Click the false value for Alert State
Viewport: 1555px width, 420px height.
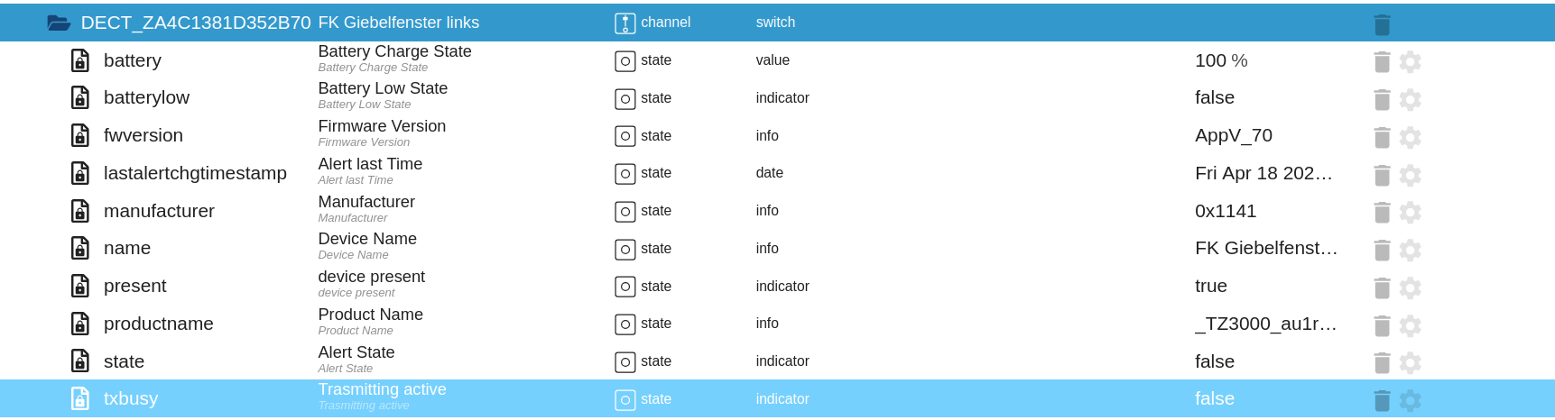[x=1214, y=361]
